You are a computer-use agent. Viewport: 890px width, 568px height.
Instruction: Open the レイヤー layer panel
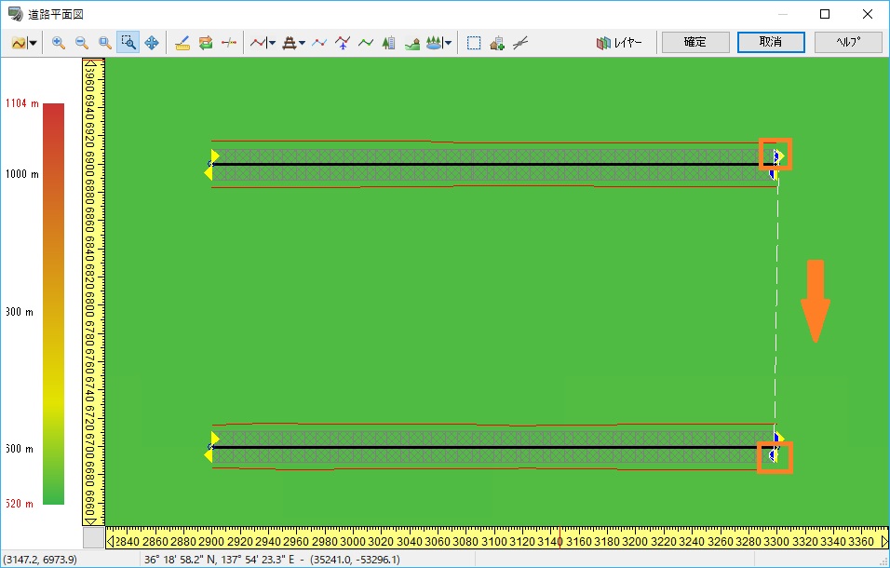pyautogui.click(x=619, y=43)
